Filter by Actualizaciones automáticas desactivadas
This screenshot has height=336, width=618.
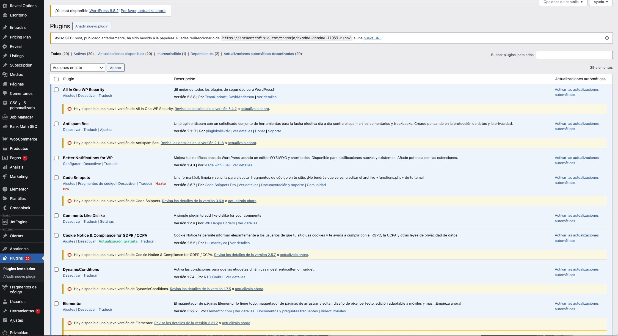259,54
